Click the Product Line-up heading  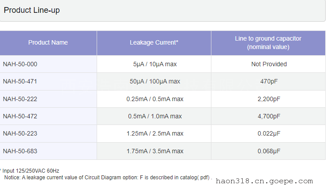click(x=32, y=11)
